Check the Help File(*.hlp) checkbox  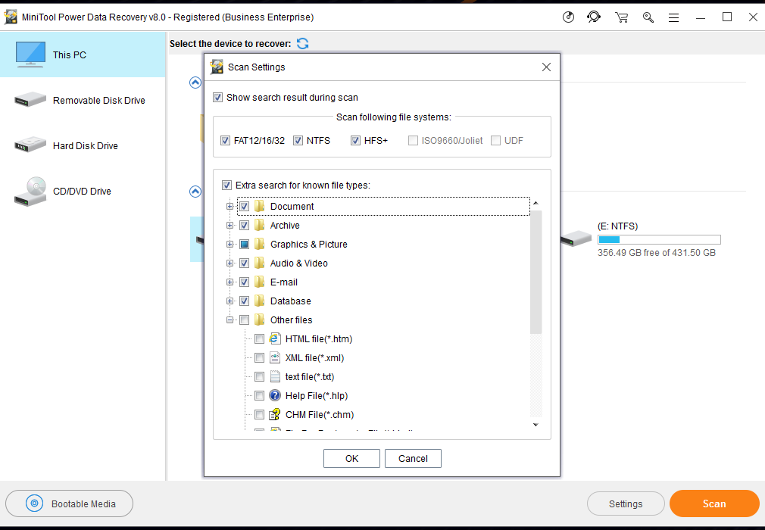click(x=260, y=396)
